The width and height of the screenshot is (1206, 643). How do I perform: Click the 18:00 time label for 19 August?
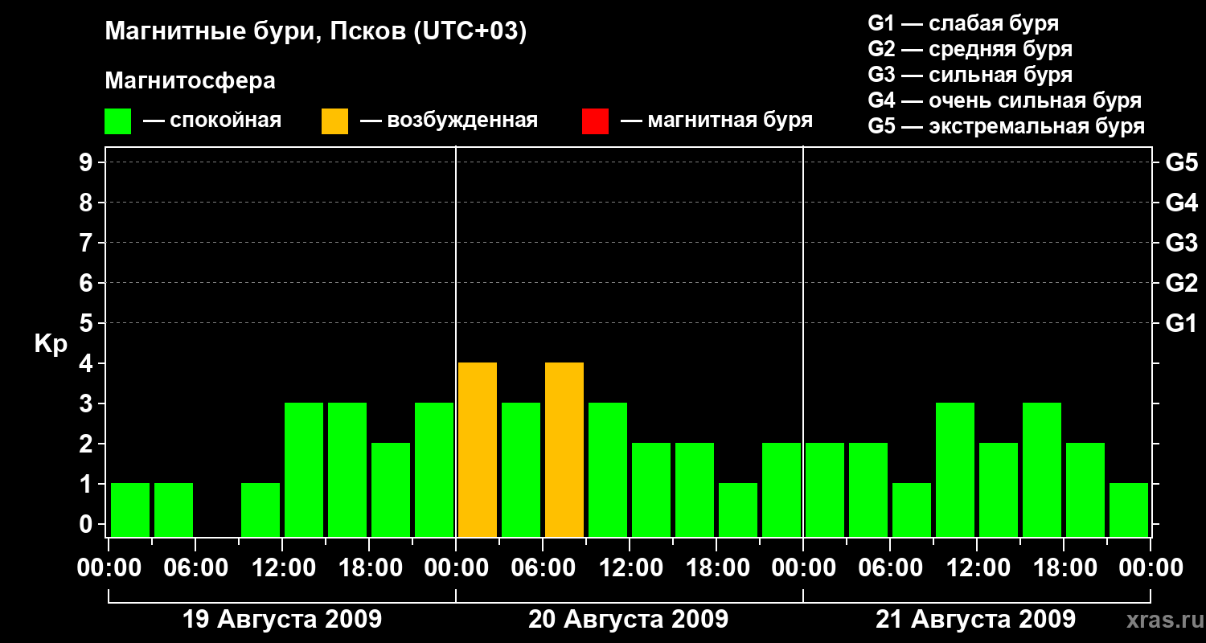coord(369,567)
